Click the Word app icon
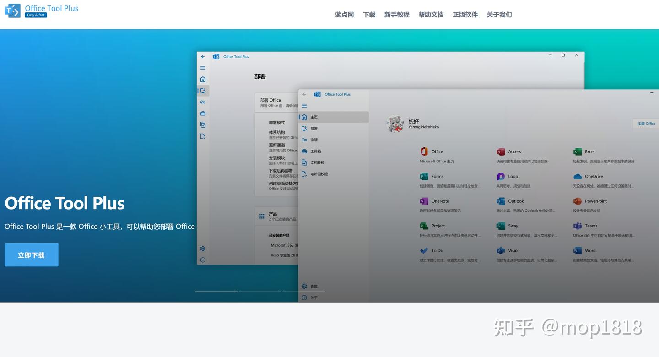The width and height of the screenshot is (659, 357). pyautogui.click(x=577, y=250)
